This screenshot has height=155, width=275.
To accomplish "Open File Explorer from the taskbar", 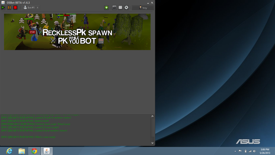I will tap(22, 151).
